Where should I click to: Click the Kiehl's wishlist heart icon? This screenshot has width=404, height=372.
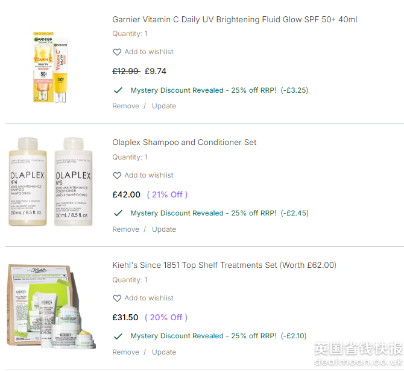pos(117,299)
